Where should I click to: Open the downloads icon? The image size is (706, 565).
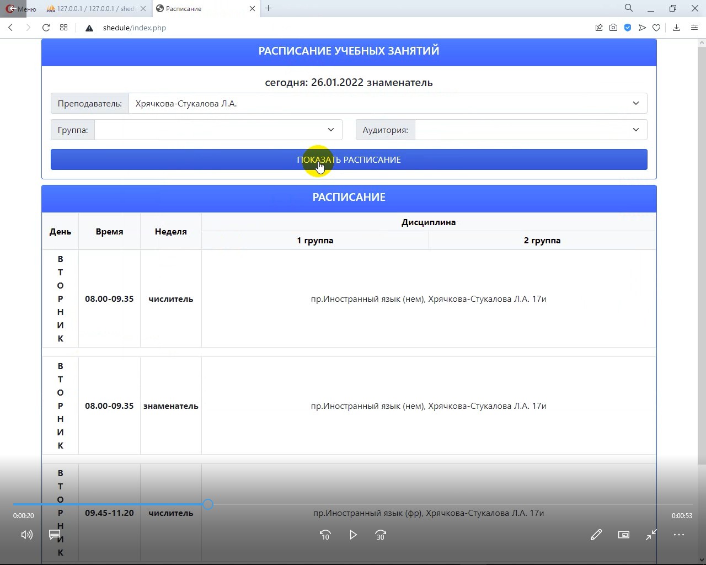(677, 28)
